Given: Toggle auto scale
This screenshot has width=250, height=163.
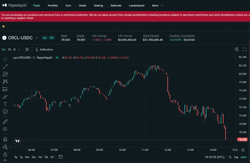Looking at the screenshot, I should [x=243, y=157].
